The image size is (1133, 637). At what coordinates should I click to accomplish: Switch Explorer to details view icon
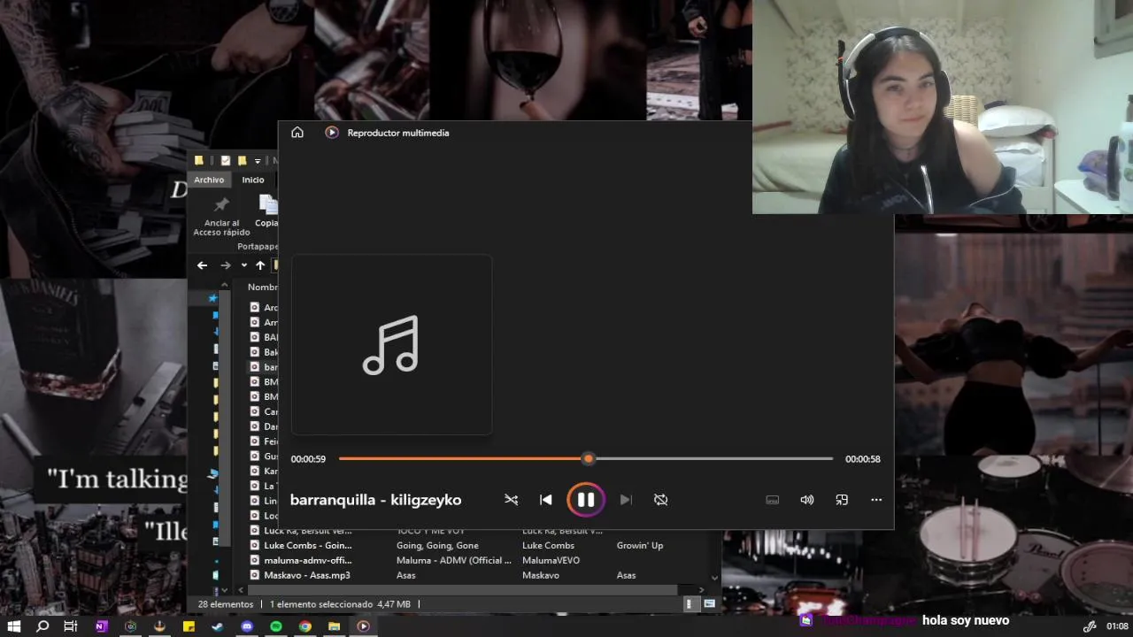click(x=690, y=603)
